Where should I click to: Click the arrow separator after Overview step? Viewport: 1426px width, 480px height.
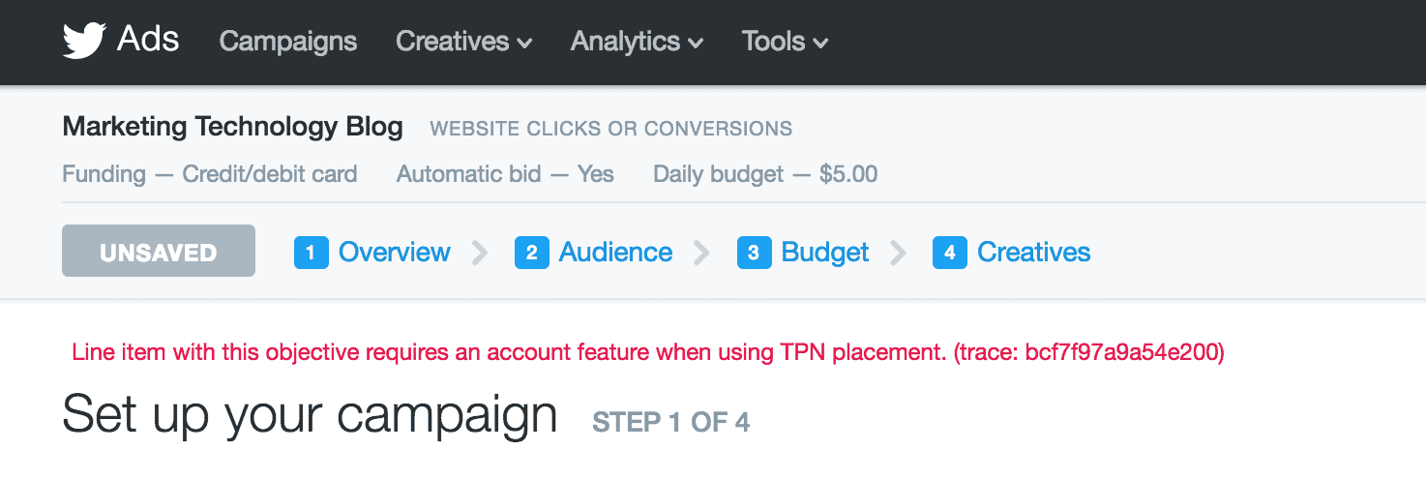(480, 253)
